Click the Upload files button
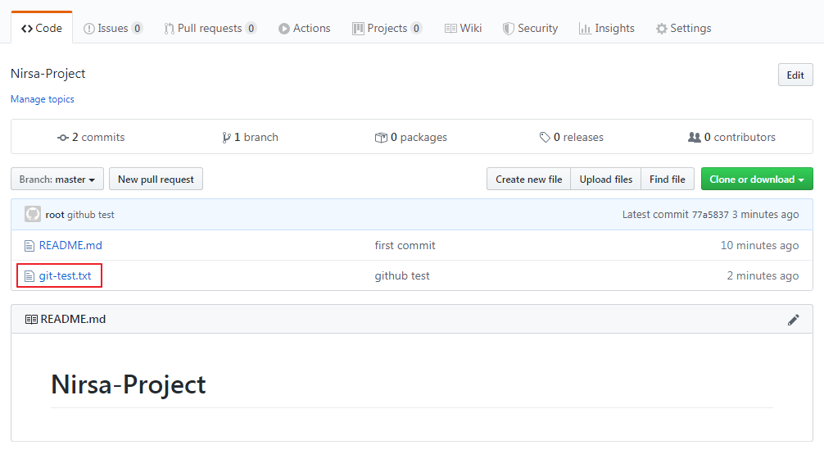Viewport: 824px width, 450px height. 606,180
